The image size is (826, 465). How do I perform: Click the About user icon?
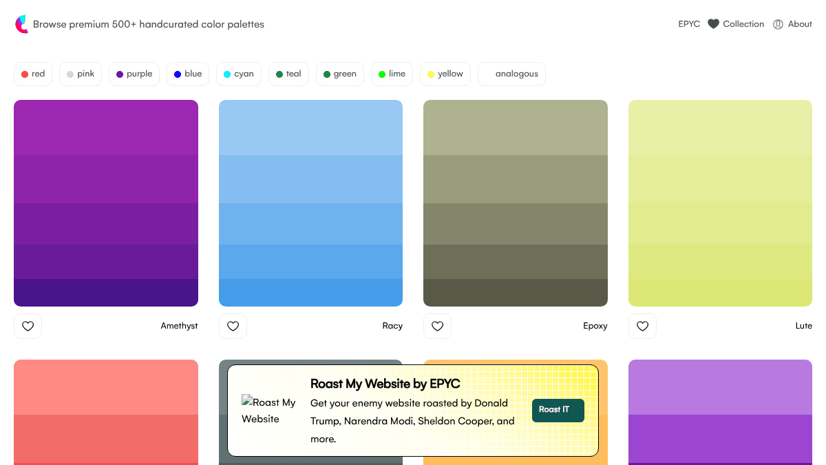(778, 24)
